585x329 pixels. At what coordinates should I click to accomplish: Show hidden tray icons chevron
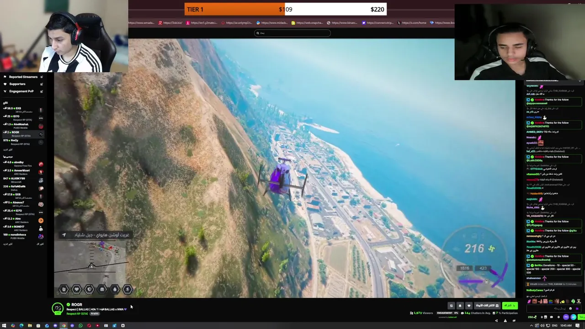click(531, 326)
